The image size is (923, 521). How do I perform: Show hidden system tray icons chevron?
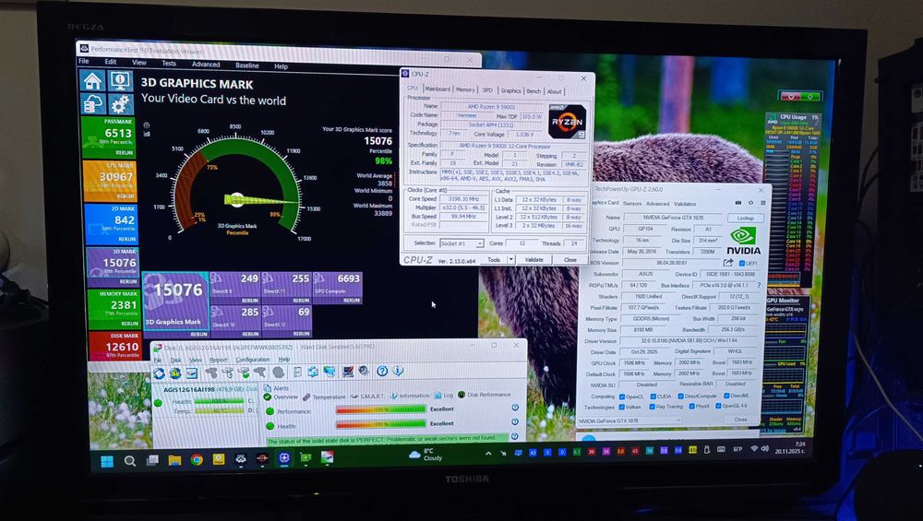(488, 454)
